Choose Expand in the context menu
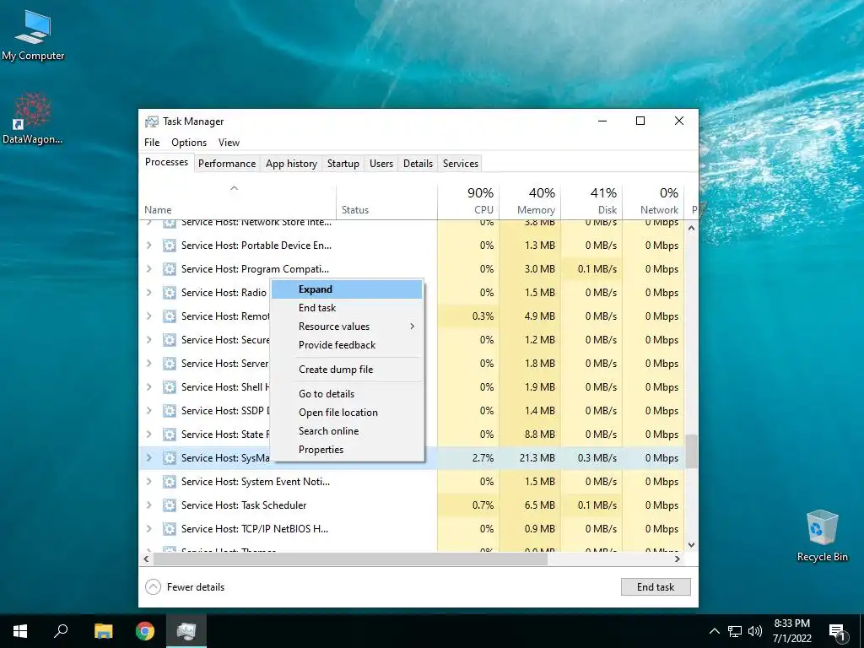This screenshot has width=864, height=648. pos(347,289)
